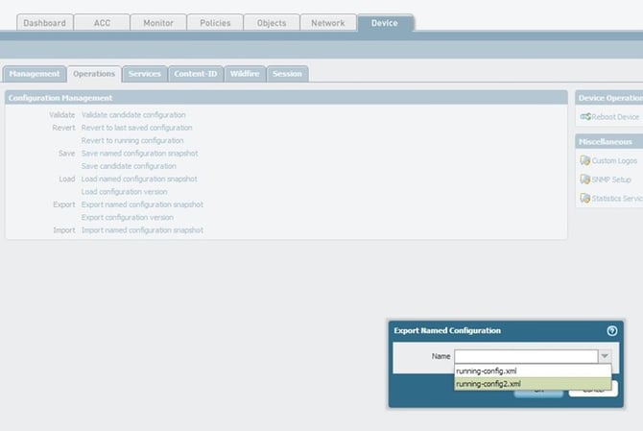Click Load named configuration snapshot
The width and height of the screenshot is (643, 431).
(139, 179)
